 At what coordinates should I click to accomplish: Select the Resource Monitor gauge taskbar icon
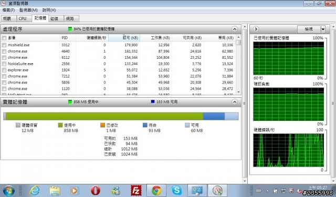pyautogui.click(x=217, y=190)
